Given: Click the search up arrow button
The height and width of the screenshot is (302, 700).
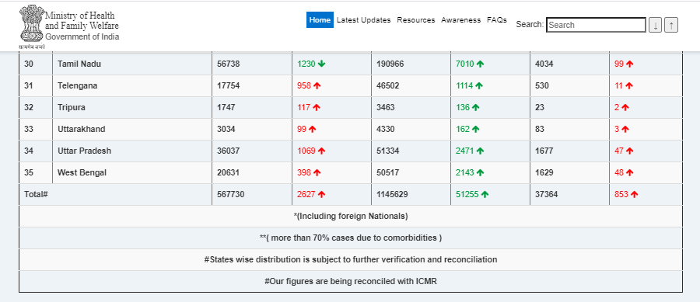Looking at the screenshot, I should click(x=671, y=25).
